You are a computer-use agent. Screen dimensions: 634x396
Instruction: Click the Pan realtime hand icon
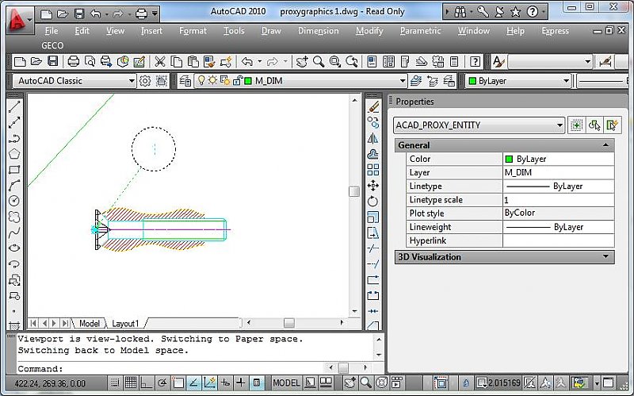[302, 62]
